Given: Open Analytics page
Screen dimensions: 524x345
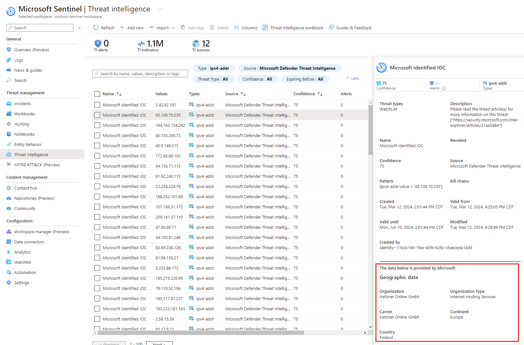Looking at the screenshot, I should click(x=22, y=252).
